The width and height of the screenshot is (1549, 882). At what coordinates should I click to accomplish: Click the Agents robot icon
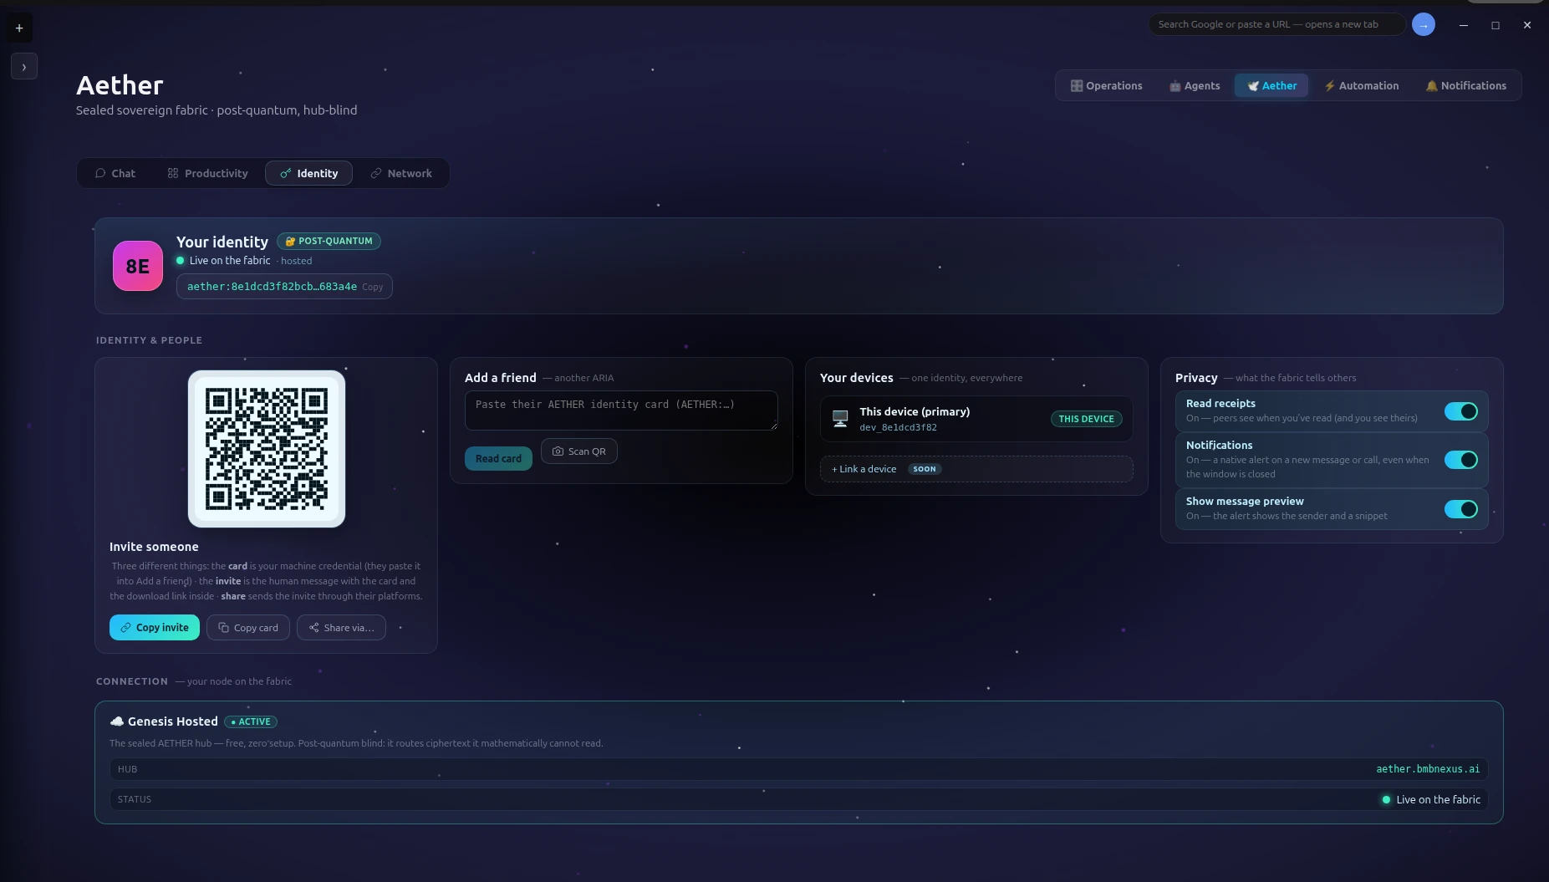click(1174, 85)
